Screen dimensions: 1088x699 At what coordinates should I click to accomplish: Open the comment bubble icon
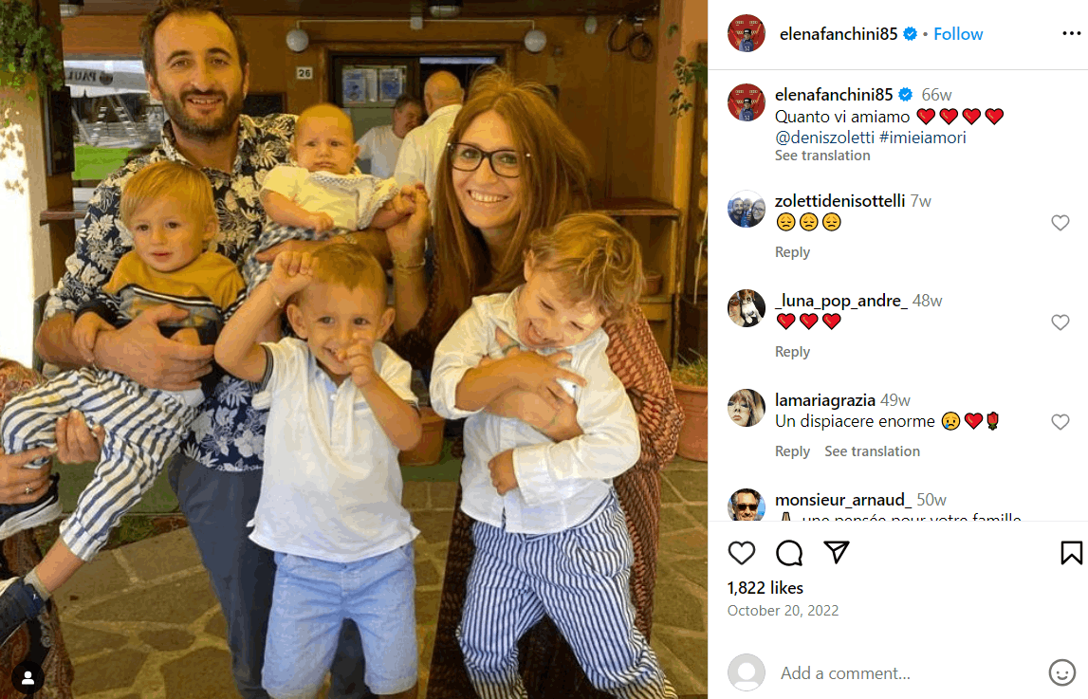[x=789, y=553]
